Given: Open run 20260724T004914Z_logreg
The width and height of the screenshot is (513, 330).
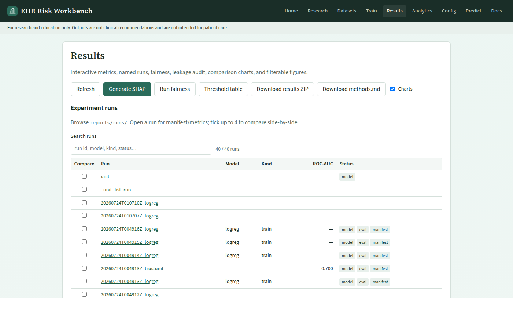Looking at the screenshot, I should coord(130,256).
